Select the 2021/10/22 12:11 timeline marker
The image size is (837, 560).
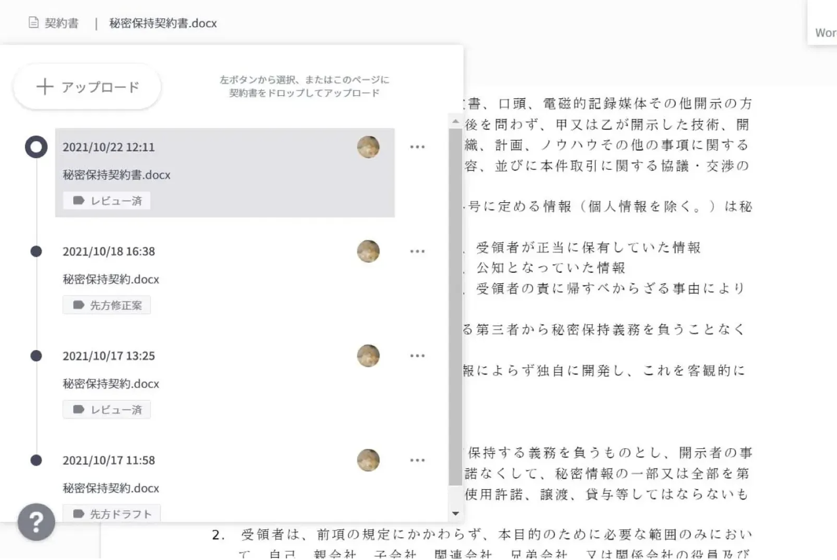click(x=36, y=147)
